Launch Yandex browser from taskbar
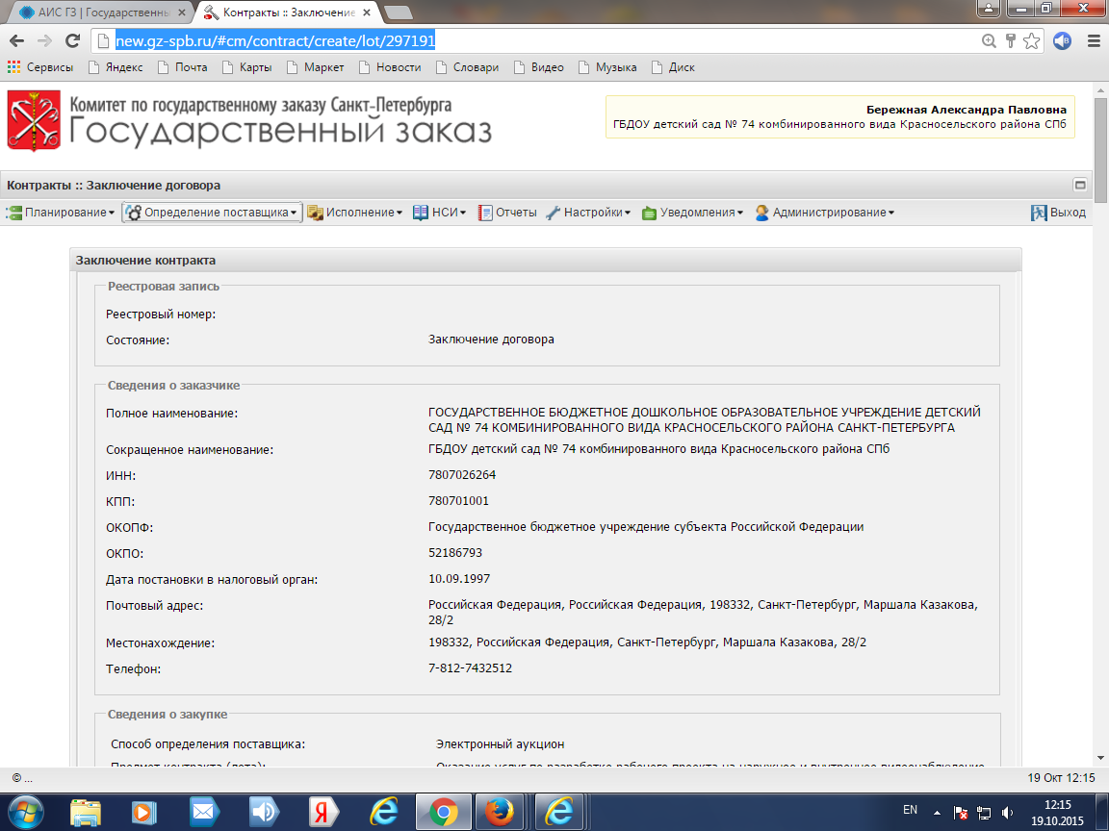The width and height of the screenshot is (1109, 831). pos(323,812)
